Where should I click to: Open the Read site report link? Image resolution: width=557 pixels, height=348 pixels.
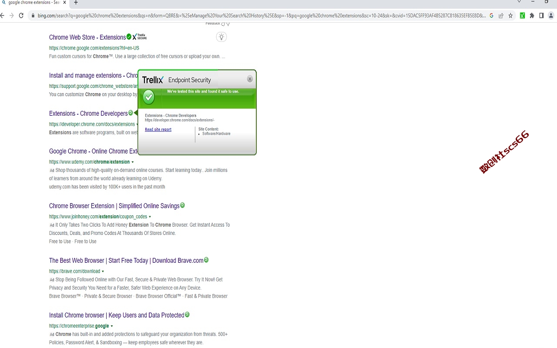coord(158,130)
